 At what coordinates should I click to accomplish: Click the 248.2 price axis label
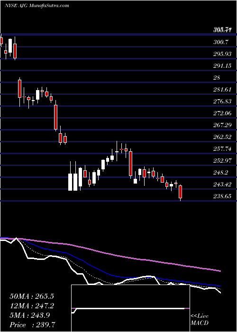pos(221,173)
